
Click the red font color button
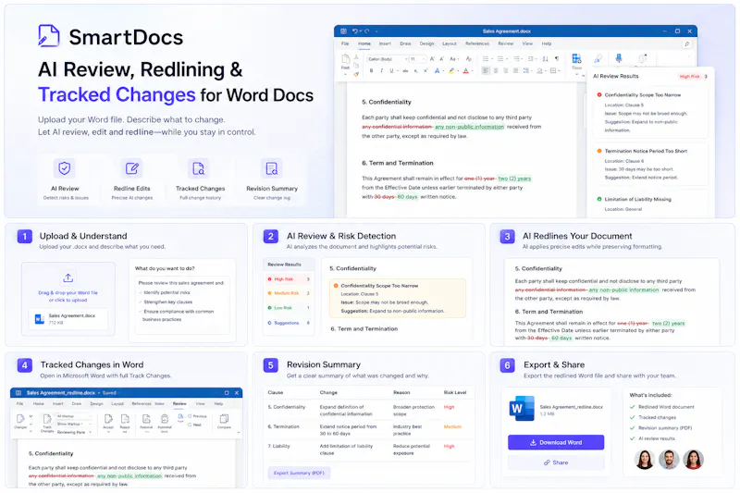[466, 71]
